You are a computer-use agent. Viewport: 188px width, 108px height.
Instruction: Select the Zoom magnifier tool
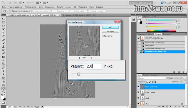(x=4, y=92)
